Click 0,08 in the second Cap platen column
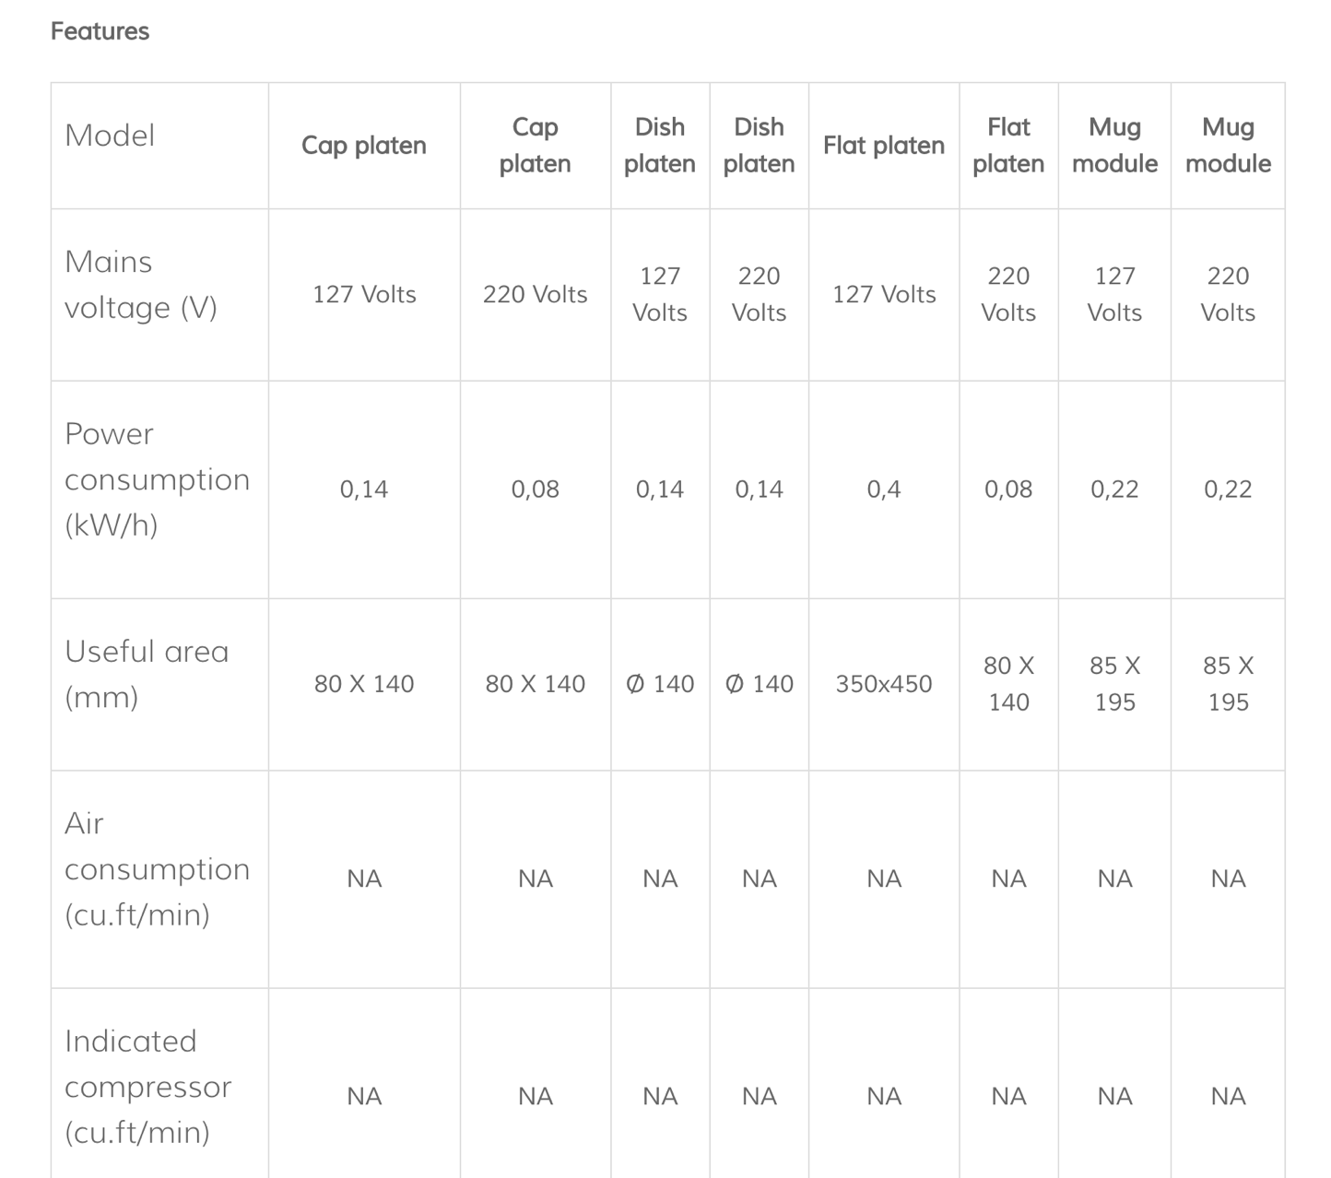 [x=535, y=489]
